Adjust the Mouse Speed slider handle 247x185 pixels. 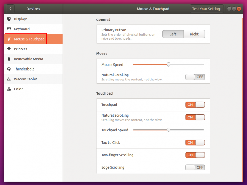click(168, 64)
